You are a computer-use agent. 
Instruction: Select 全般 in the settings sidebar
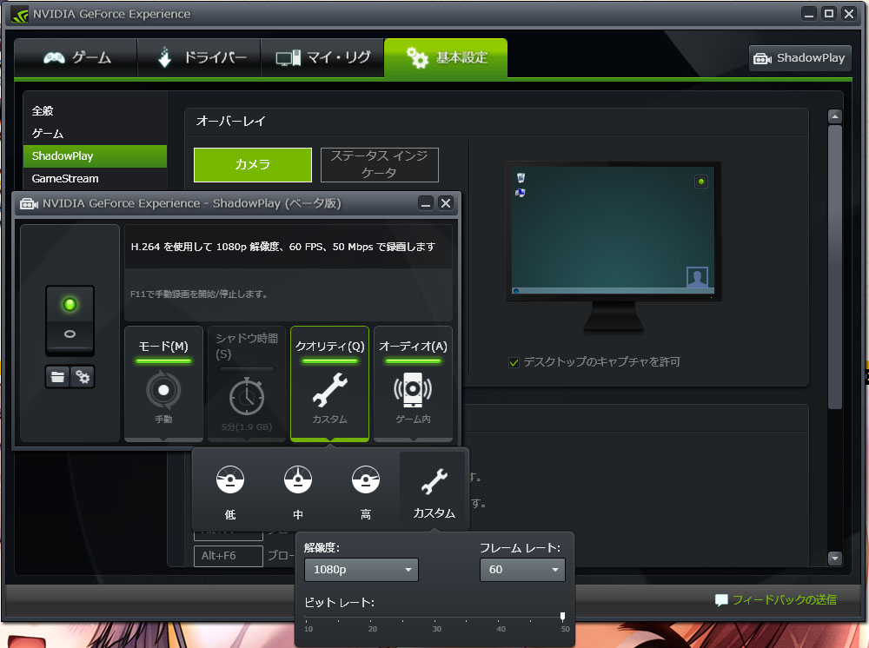point(42,111)
